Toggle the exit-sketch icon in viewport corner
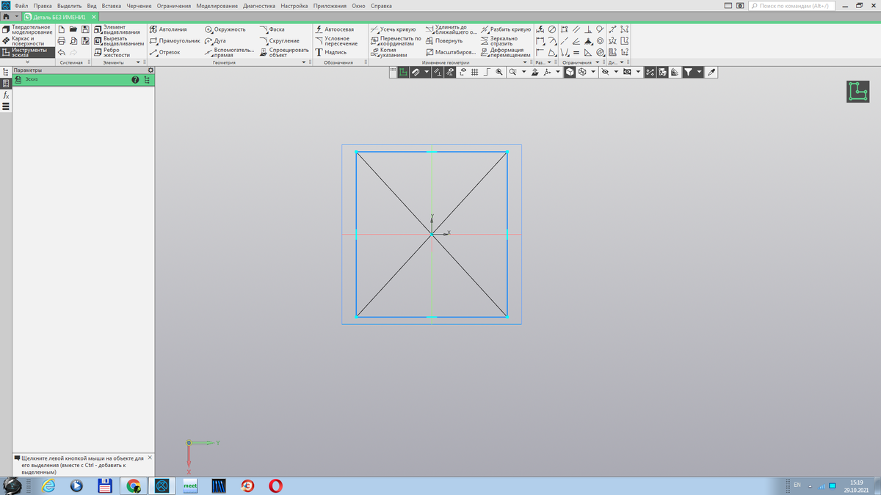Viewport: 881px width, 495px height. [858, 91]
